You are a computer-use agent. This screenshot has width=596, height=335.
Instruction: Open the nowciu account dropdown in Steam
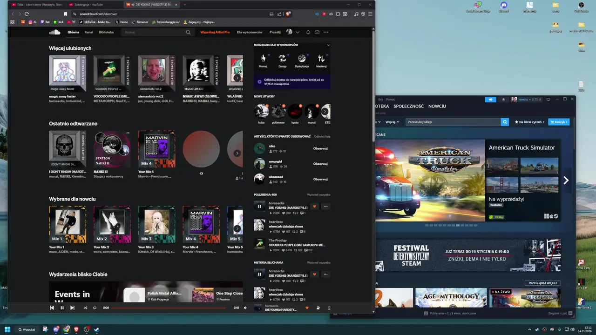[x=527, y=99]
